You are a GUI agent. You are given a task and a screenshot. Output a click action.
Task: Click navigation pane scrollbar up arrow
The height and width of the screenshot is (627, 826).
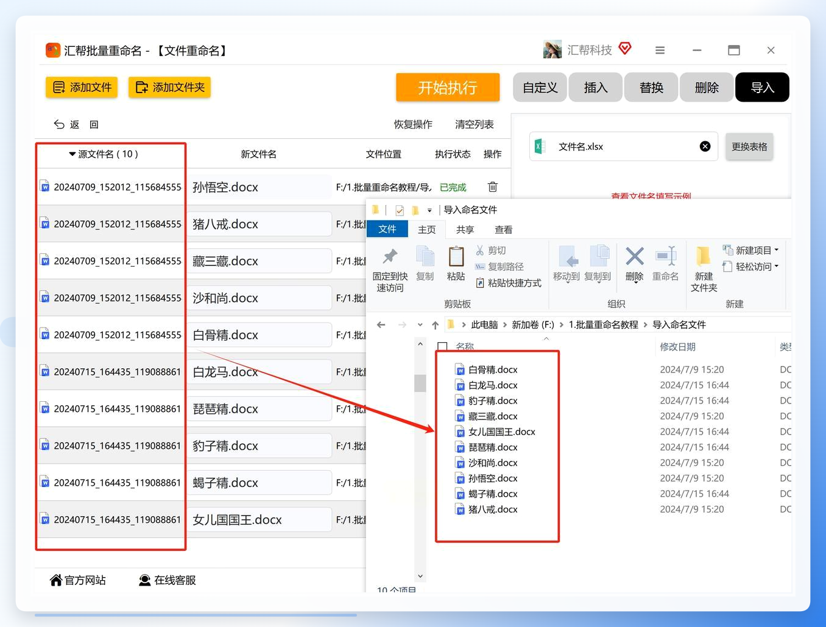tap(420, 345)
